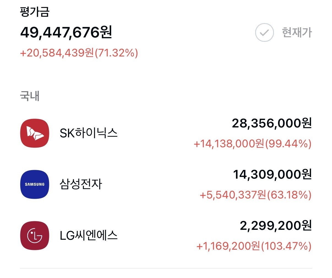Tap the blue Samsung logo icon
Image resolution: width=332 pixels, height=278 pixels.
[x=35, y=184]
